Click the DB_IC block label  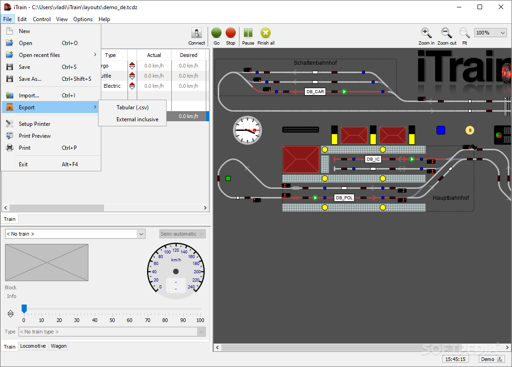pos(373,159)
